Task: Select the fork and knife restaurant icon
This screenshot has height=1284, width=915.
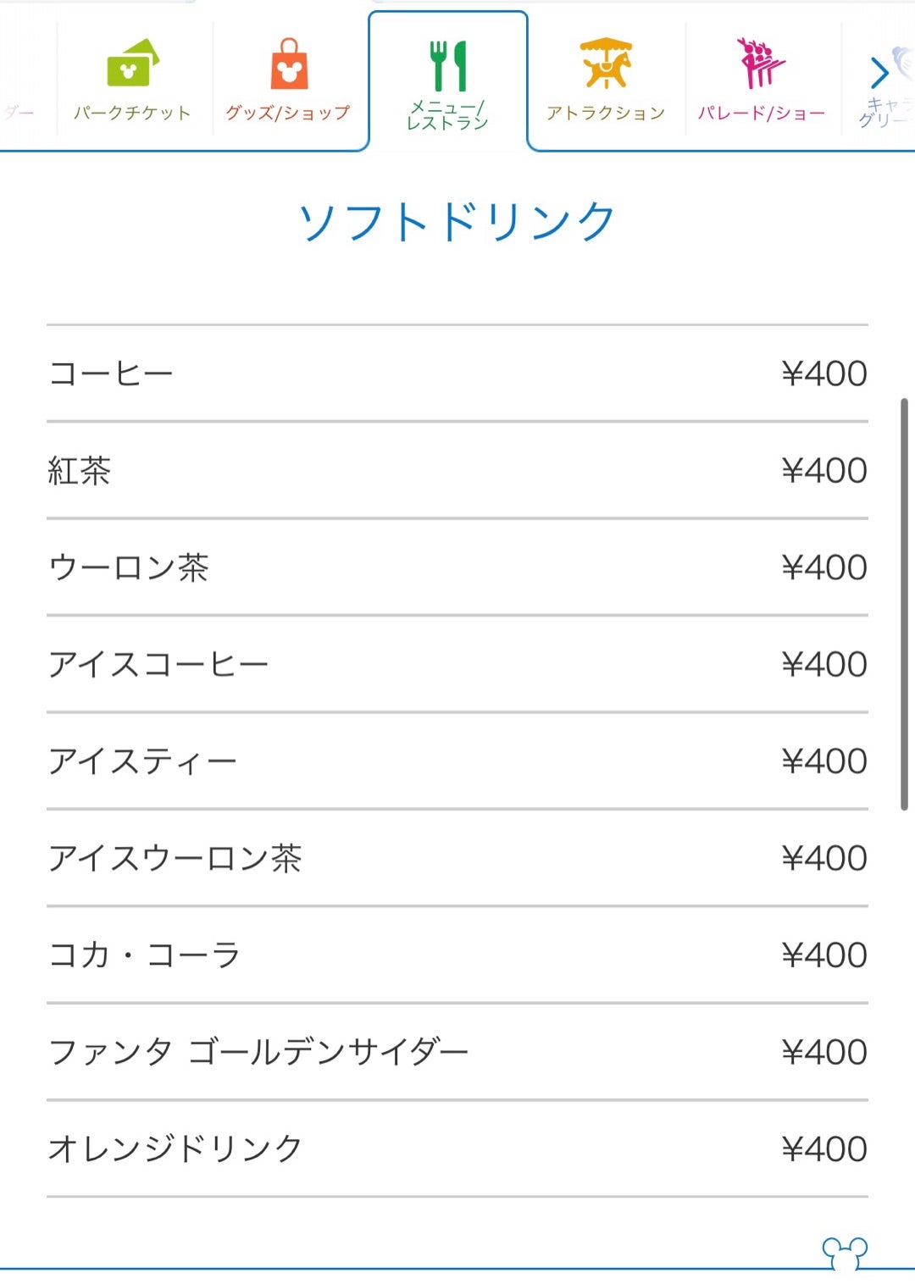Action: pyautogui.click(x=448, y=65)
